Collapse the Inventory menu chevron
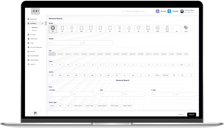The image size is (224, 128). click(x=43, y=23)
